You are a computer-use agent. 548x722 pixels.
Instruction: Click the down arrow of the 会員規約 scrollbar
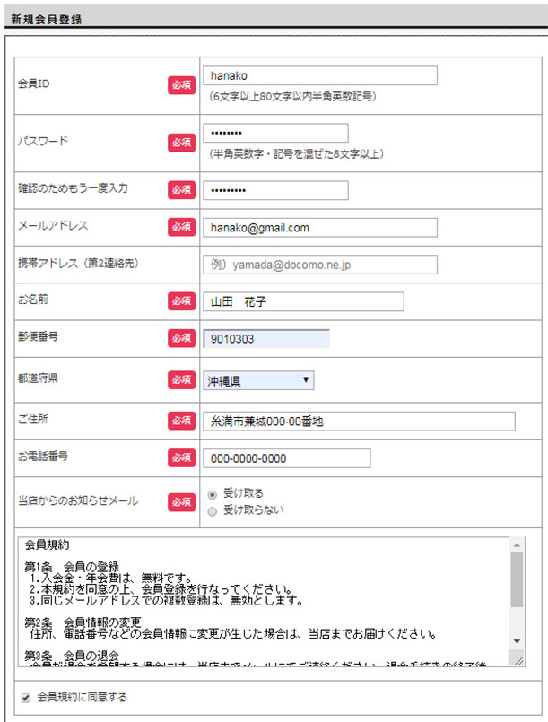[517, 641]
